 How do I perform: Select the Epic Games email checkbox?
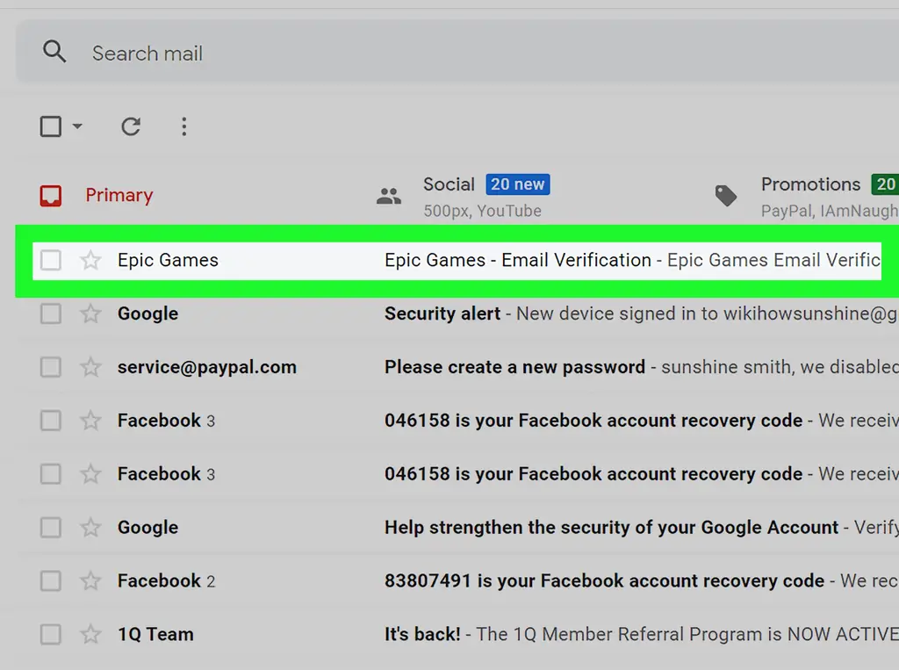pos(50,261)
